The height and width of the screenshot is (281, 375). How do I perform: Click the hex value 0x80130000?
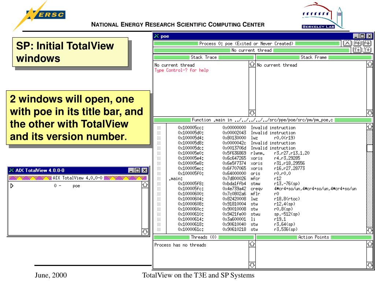[x=234, y=138]
